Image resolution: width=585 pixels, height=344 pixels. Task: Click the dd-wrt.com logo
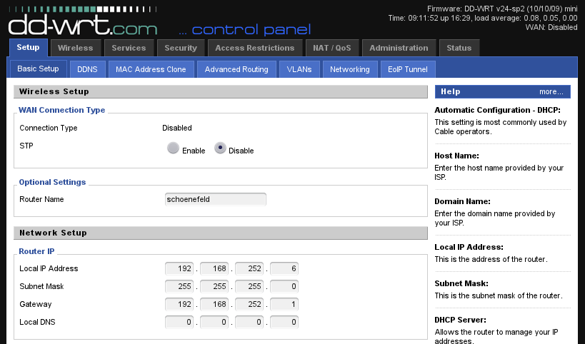[x=83, y=26]
